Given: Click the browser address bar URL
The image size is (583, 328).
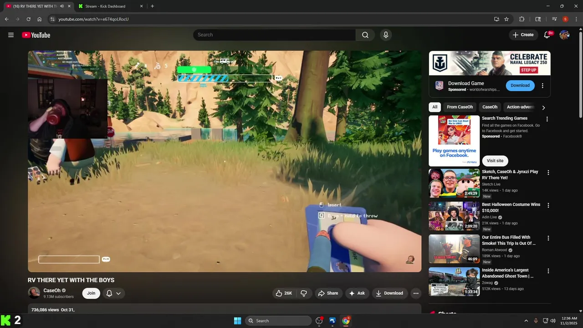Looking at the screenshot, I should pyautogui.click(x=93, y=19).
